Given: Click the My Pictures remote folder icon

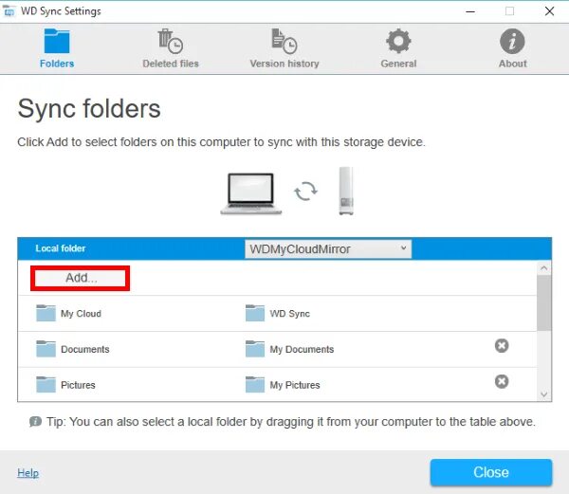Looking at the screenshot, I should tap(255, 384).
